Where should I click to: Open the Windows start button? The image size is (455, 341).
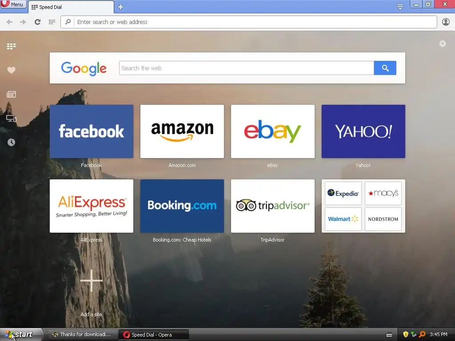tap(21, 335)
